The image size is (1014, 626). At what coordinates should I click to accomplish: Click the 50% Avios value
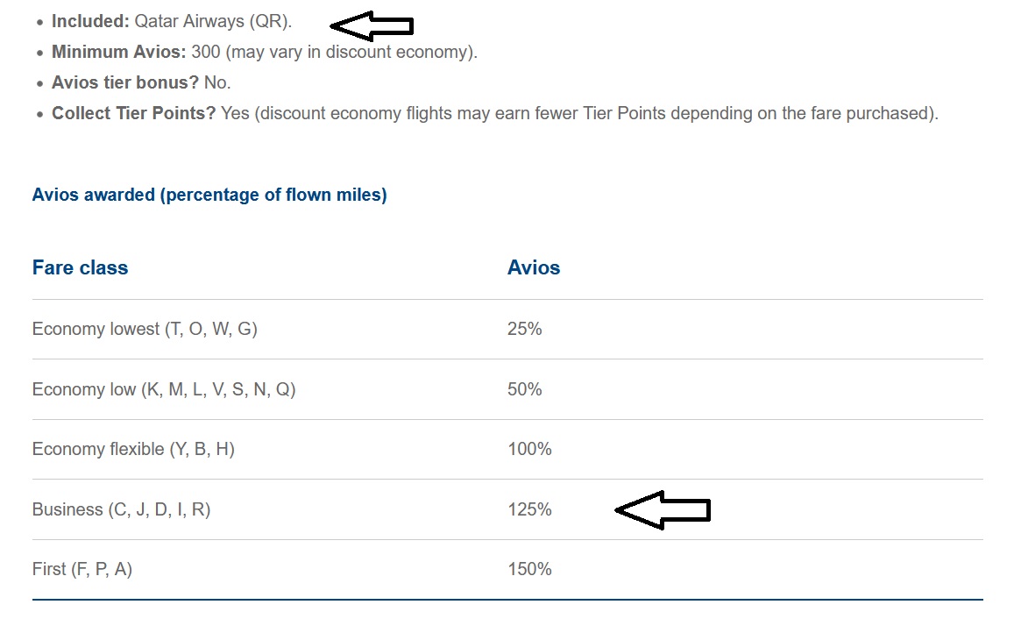click(x=525, y=389)
